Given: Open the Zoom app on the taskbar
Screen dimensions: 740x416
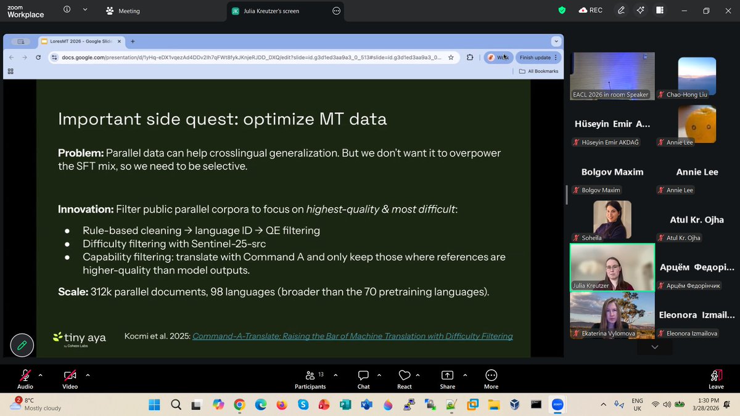Looking at the screenshot, I should pyautogui.click(x=557, y=405).
